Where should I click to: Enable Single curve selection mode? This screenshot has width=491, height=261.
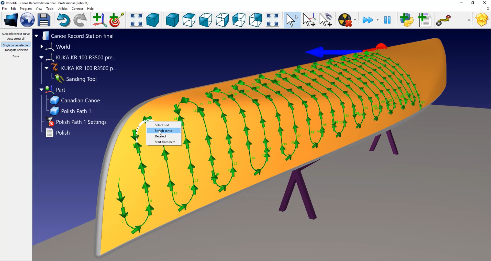tap(16, 45)
